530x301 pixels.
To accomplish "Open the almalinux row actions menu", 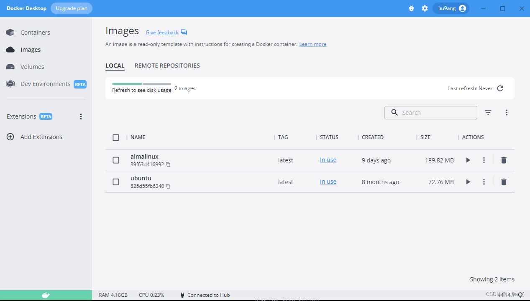I will [x=484, y=160].
